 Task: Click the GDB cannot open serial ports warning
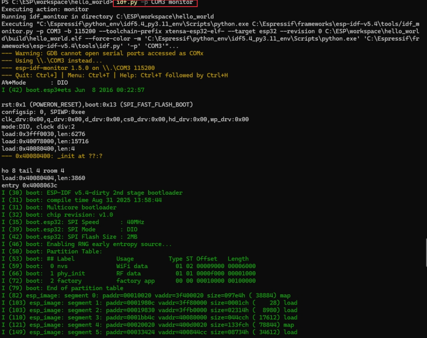pyautogui.click(x=102, y=53)
